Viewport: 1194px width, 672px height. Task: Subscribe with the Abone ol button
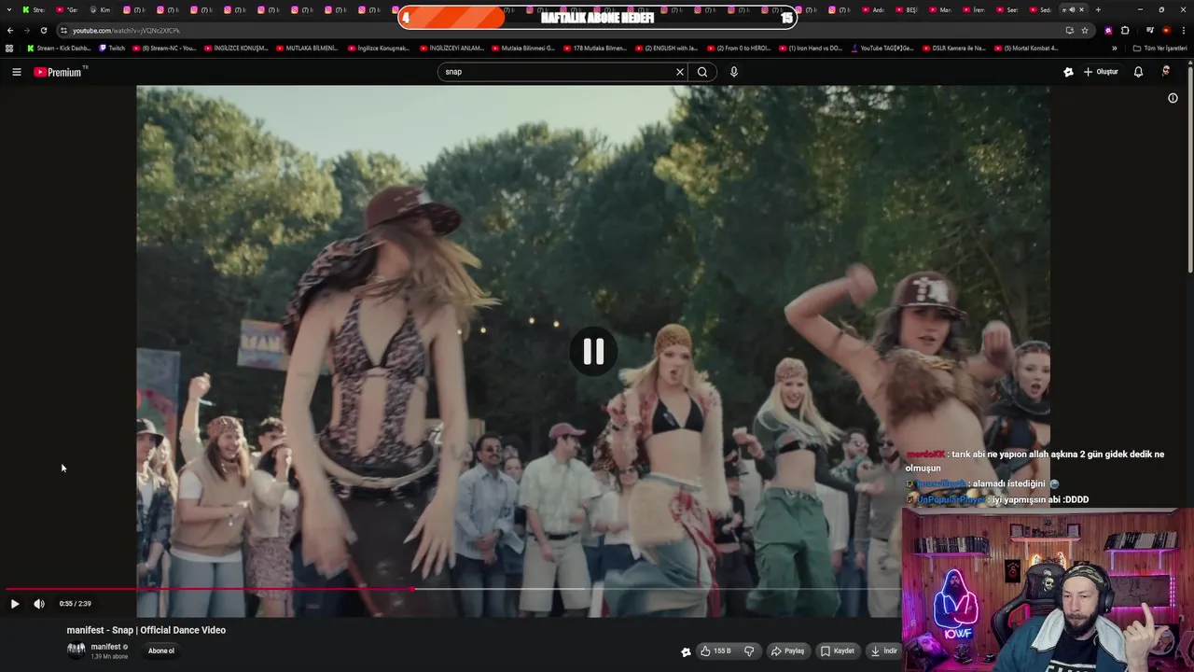161,651
